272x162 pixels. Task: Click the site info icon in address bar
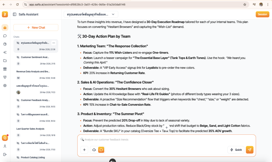pyautogui.click(x=25, y=4)
